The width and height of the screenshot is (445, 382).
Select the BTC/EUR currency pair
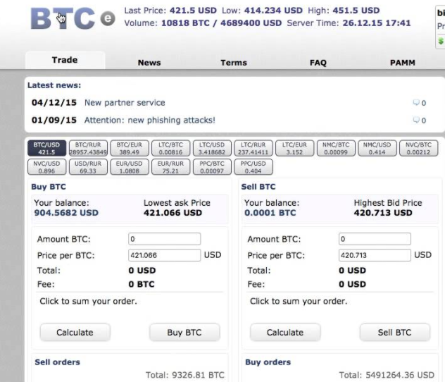pyautogui.click(x=130, y=148)
